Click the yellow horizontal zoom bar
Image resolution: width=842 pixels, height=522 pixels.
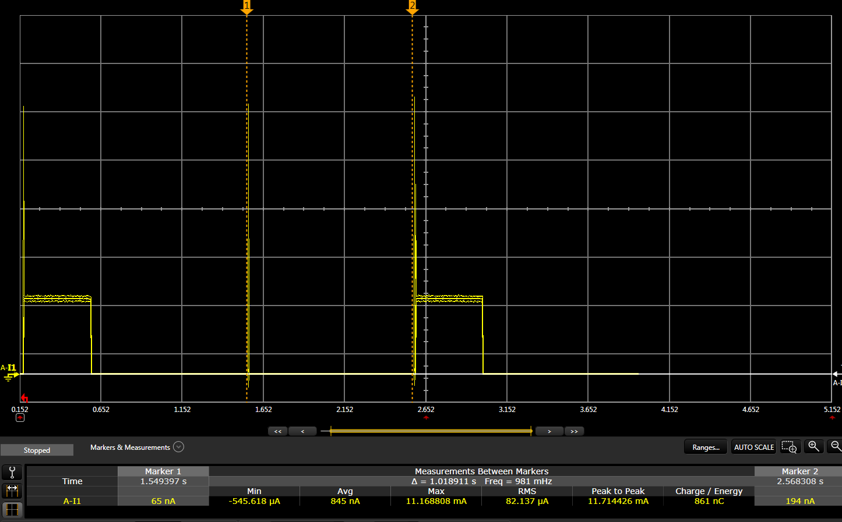[x=431, y=431]
